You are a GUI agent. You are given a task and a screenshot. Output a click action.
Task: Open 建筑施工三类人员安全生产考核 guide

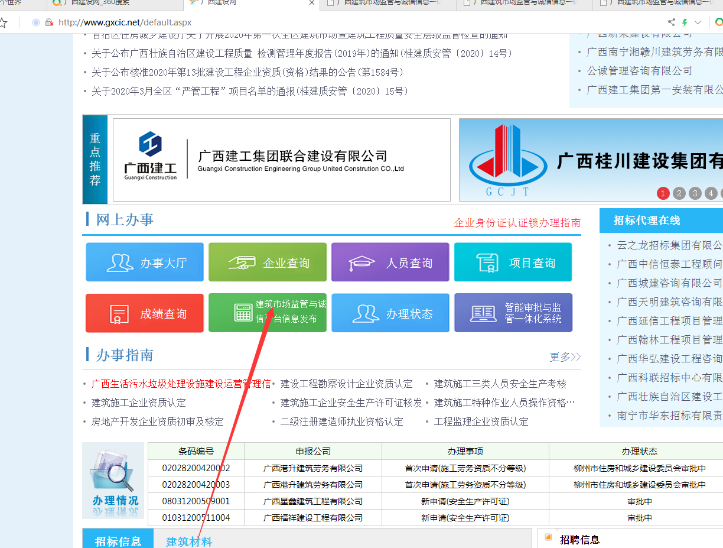pos(500,384)
